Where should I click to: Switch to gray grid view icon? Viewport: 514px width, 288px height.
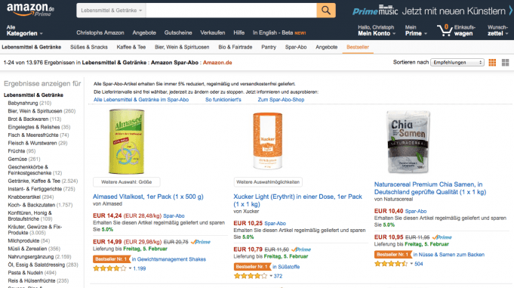click(505, 63)
